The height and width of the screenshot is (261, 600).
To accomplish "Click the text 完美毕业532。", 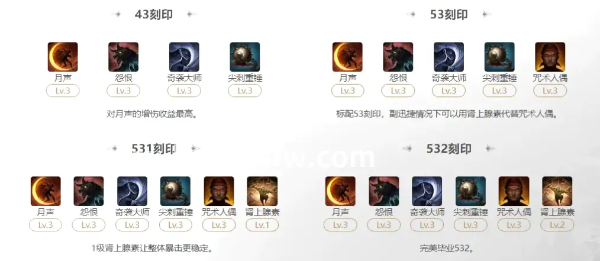I will [447, 248].
